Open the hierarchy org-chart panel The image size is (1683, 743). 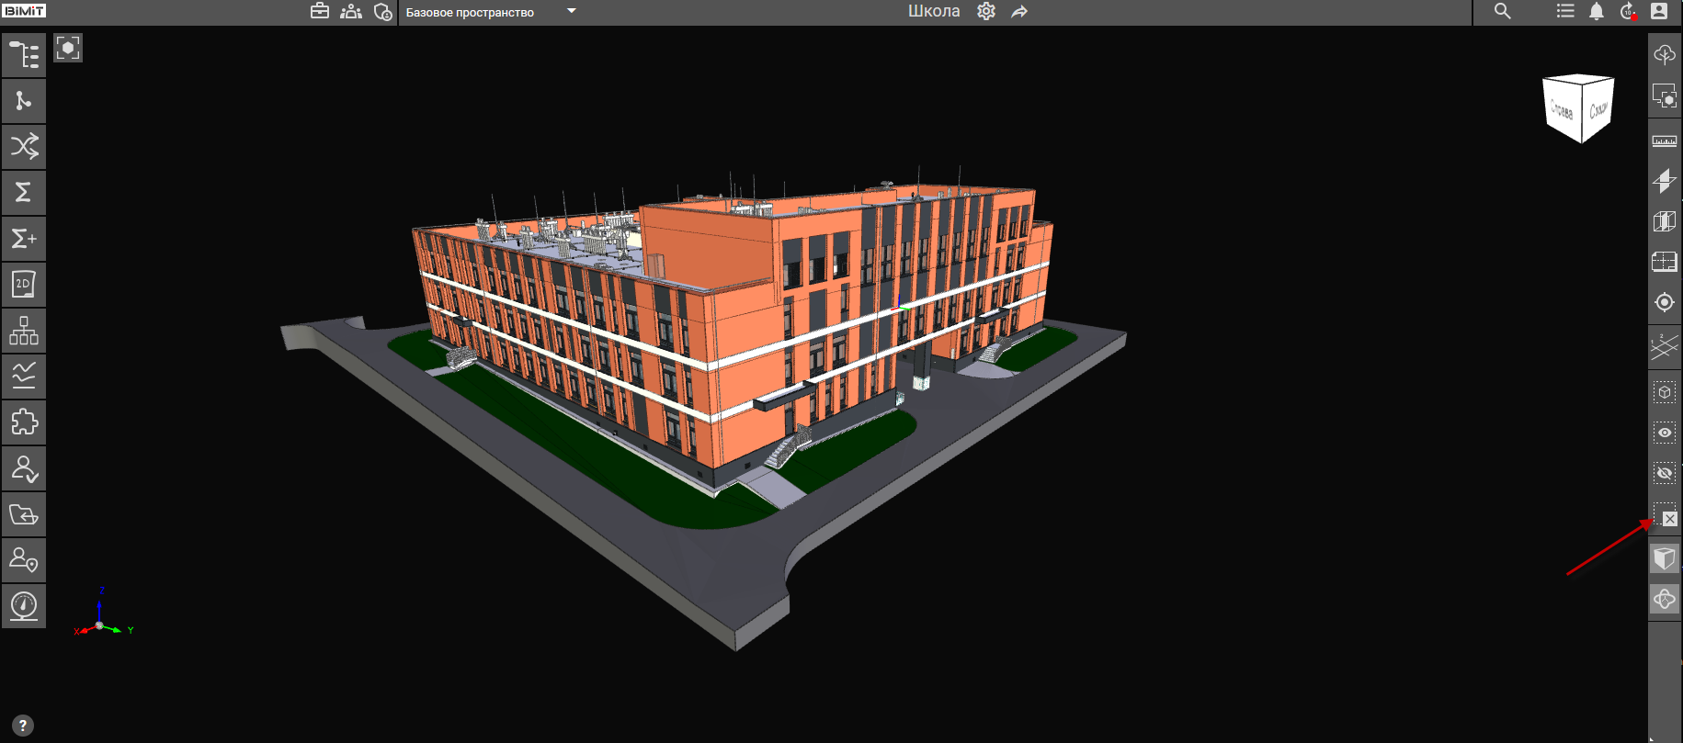coord(24,331)
